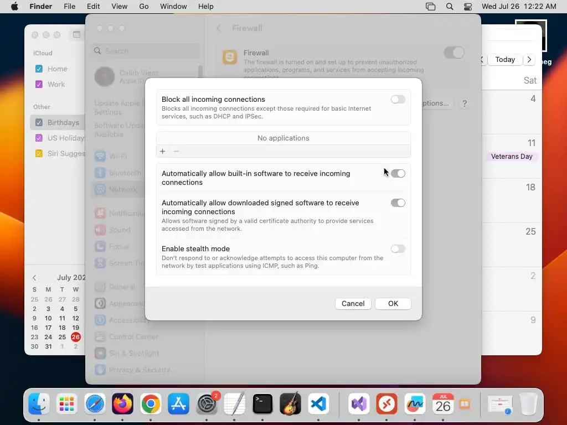The height and width of the screenshot is (425, 567).
Task: Open Freeform from the Dock
Action: (x=415, y=403)
